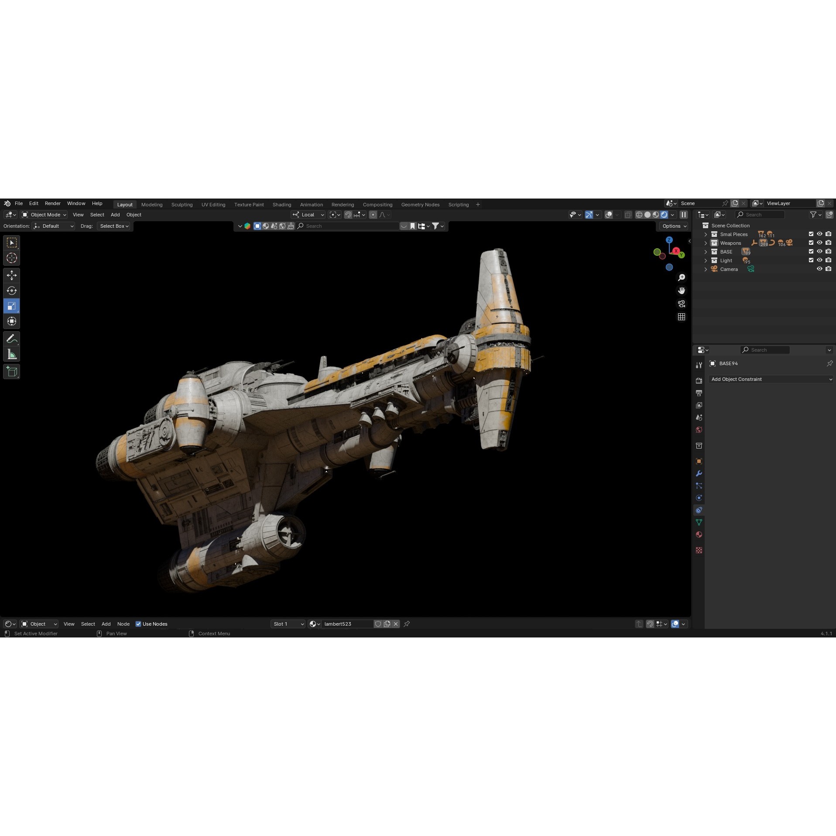
Task: Toggle the Use Nodes checkbox
Action: 138,624
